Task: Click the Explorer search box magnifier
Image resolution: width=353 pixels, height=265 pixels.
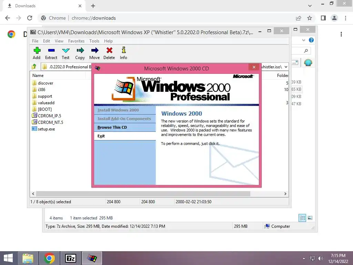Action: 306,51
